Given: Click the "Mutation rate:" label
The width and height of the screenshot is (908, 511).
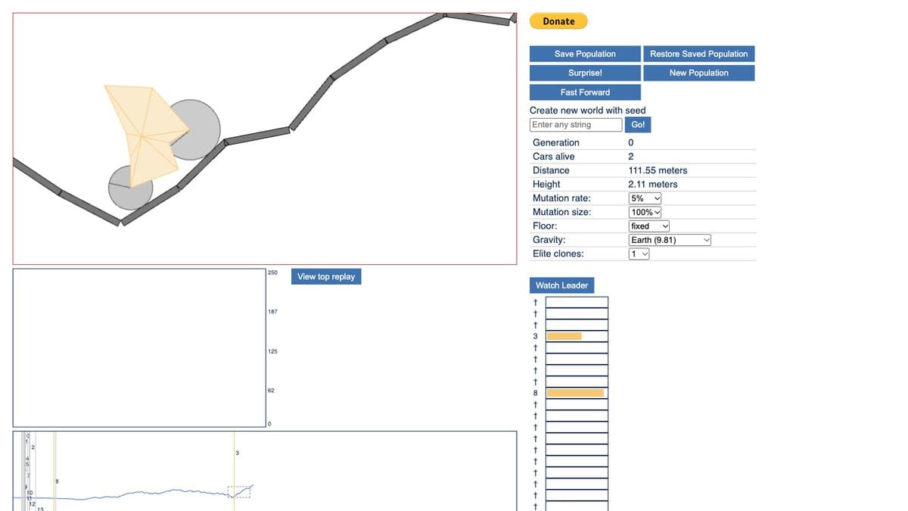Looking at the screenshot, I should coord(561,198).
